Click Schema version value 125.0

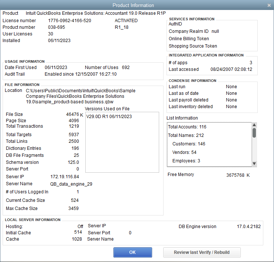73,162
